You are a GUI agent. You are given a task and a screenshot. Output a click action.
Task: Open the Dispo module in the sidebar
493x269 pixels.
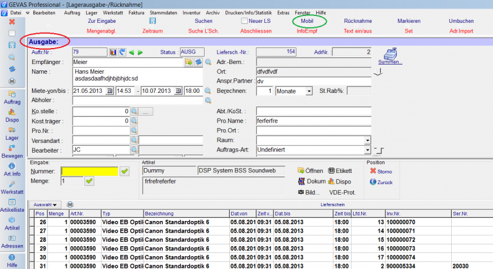click(x=12, y=116)
